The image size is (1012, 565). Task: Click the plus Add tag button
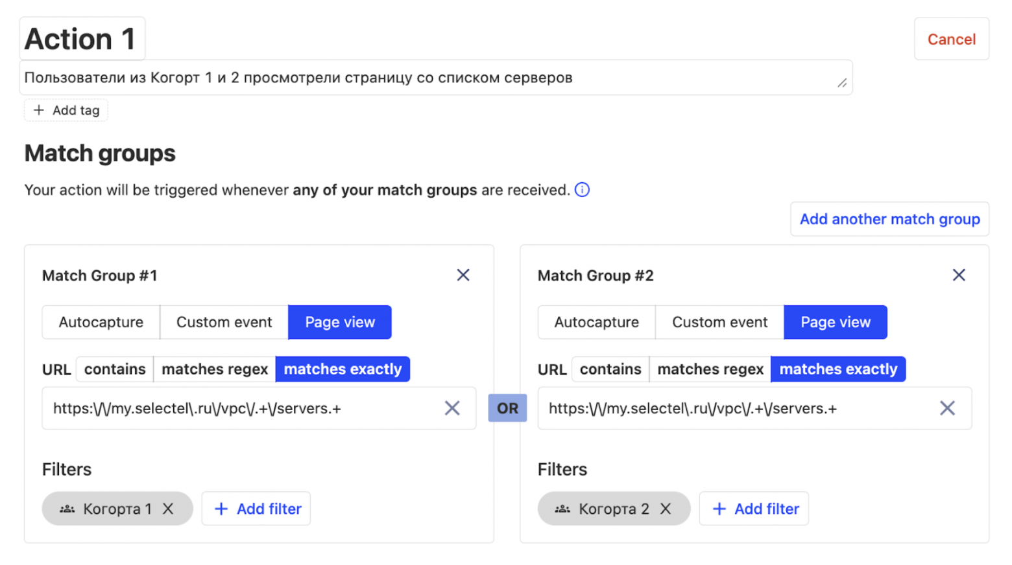click(x=66, y=110)
